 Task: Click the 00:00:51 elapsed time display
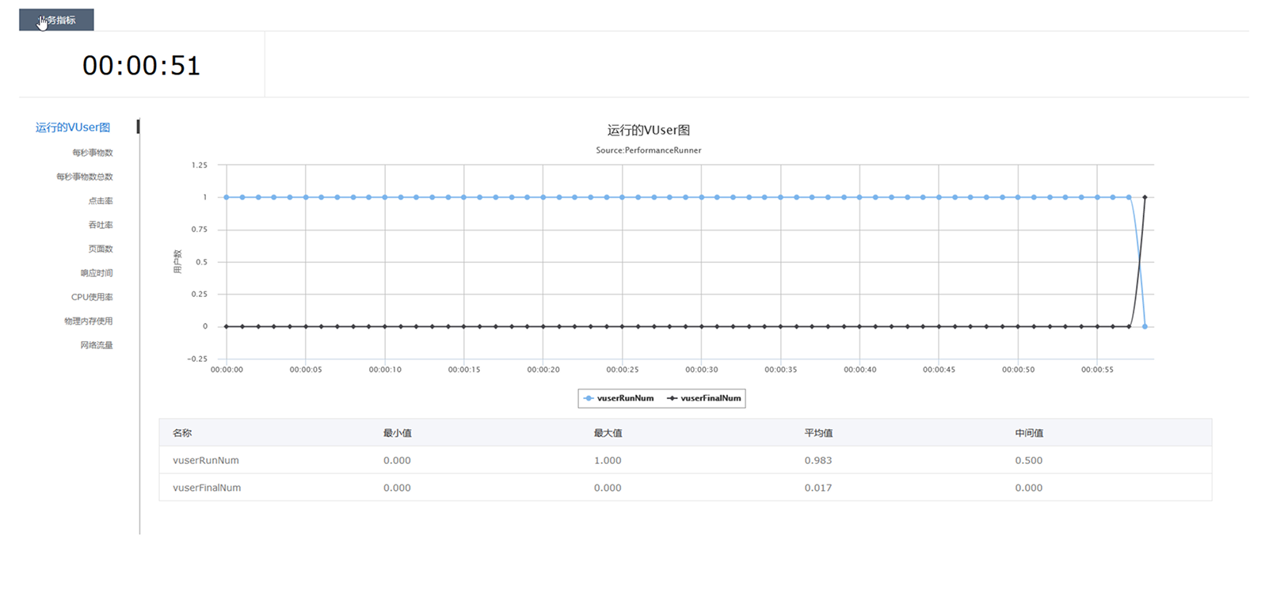(x=142, y=66)
